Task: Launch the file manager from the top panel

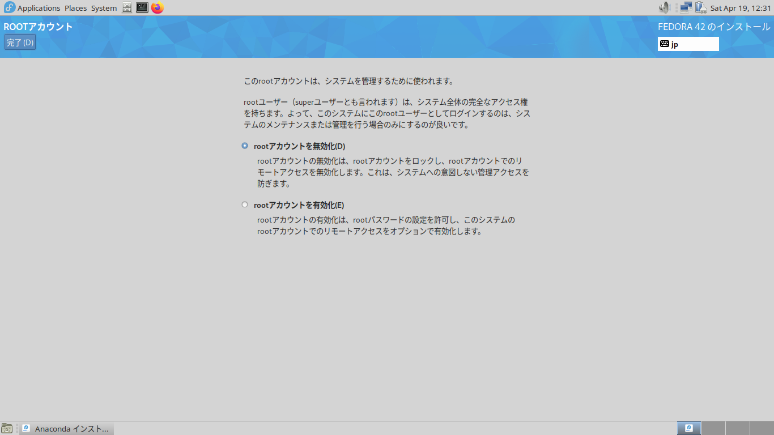Action: 127,7
